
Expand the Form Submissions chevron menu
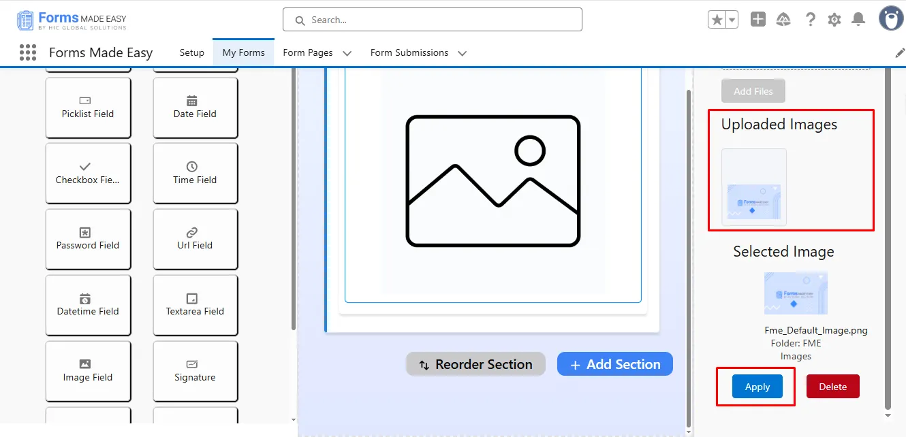pyautogui.click(x=463, y=53)
